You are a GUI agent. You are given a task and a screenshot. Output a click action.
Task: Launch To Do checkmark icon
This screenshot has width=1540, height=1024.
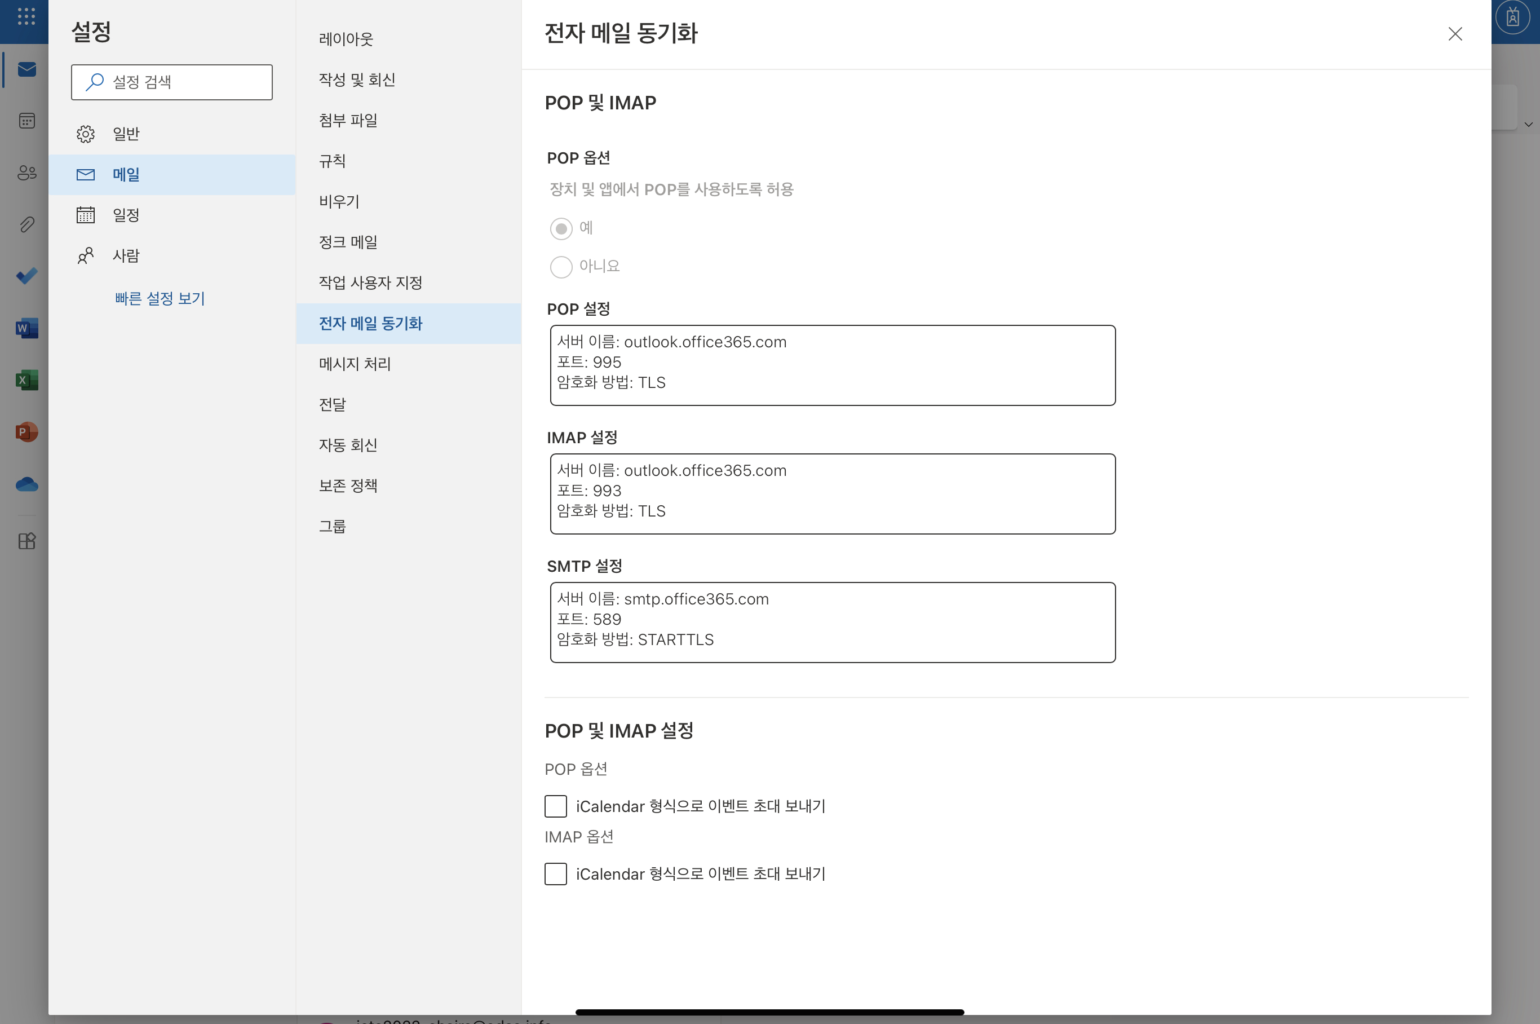pyautogui.click(x=26, y=276)
